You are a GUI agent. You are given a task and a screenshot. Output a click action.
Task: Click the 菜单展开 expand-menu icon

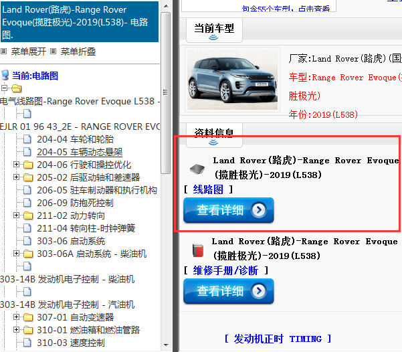[x=3, y=52]
